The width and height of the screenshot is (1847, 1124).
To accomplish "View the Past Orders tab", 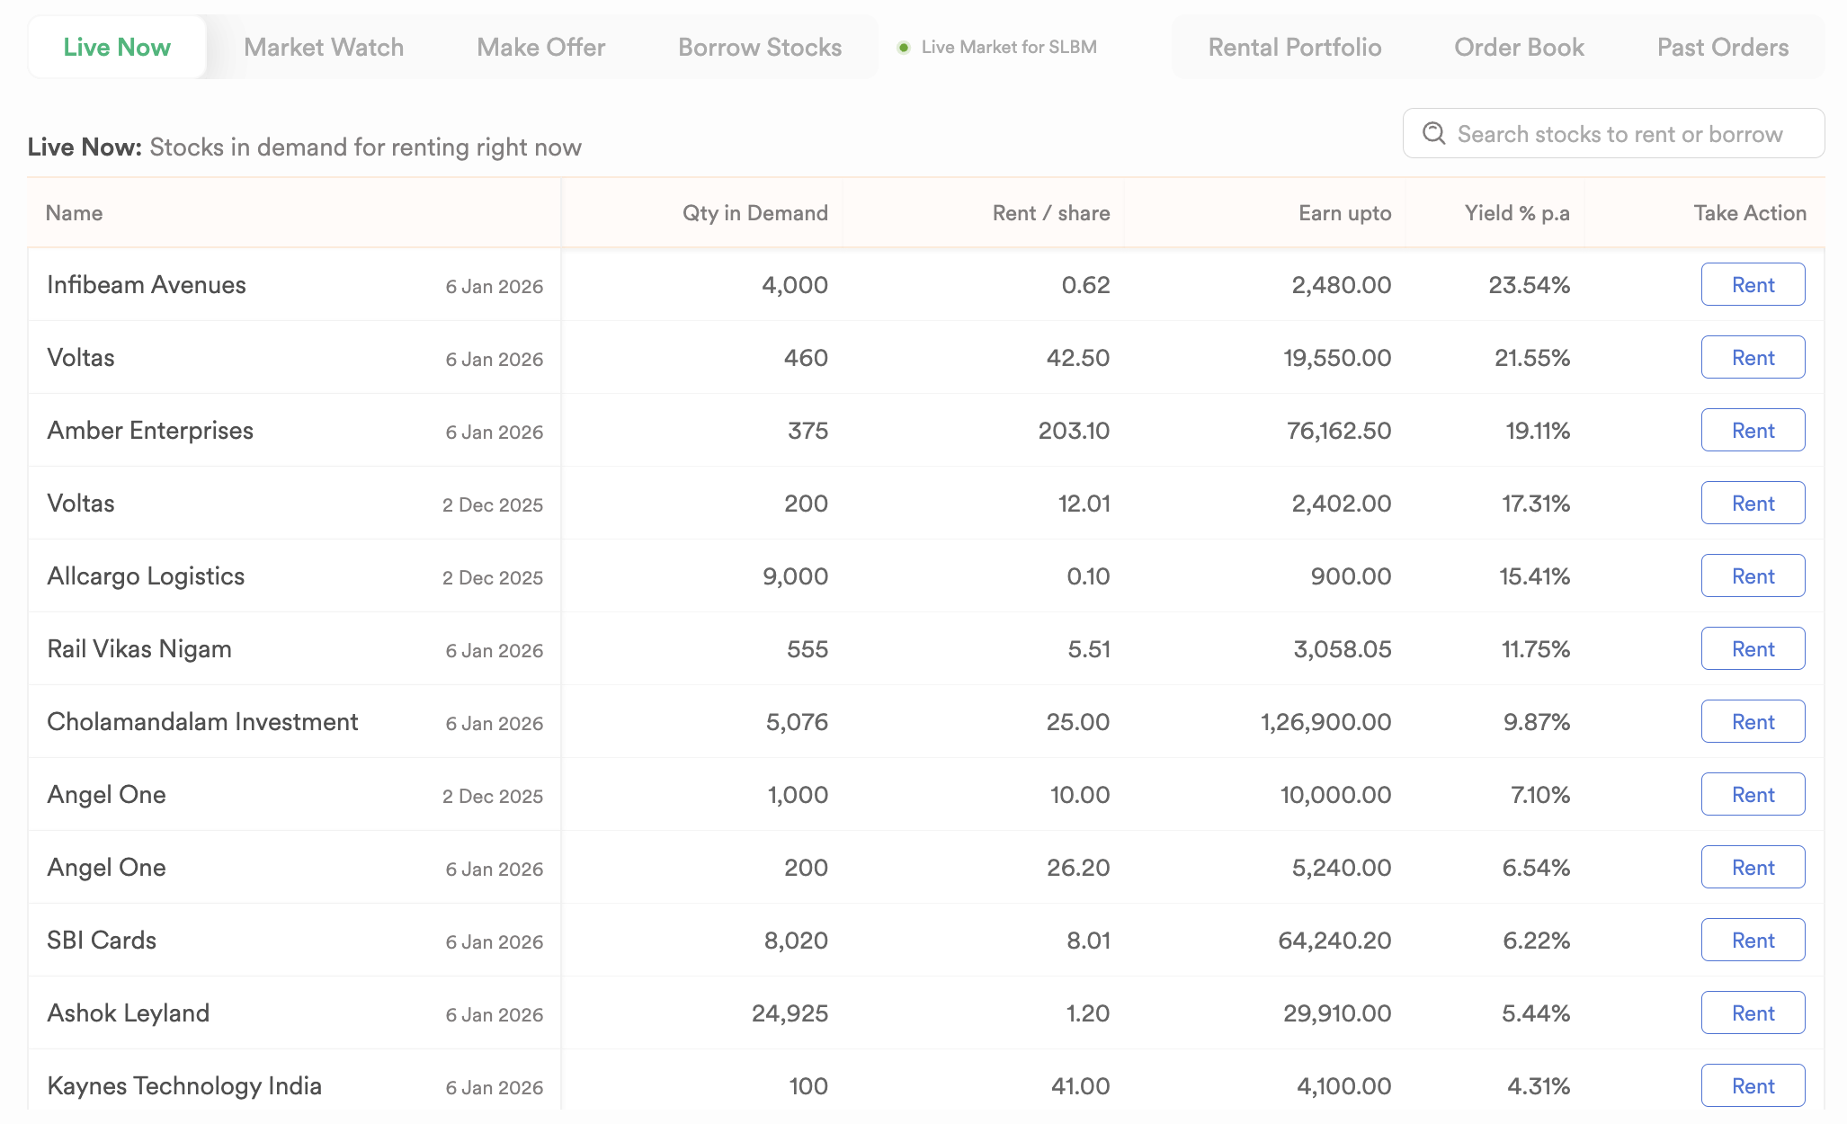I will [1722, 48].
